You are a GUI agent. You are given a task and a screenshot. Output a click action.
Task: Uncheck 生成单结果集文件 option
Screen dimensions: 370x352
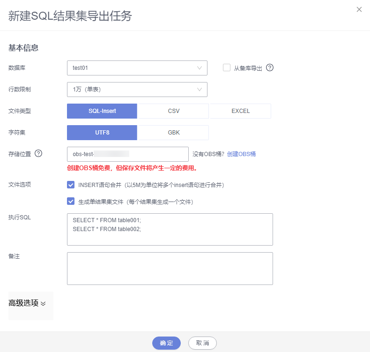click(71, 202)
